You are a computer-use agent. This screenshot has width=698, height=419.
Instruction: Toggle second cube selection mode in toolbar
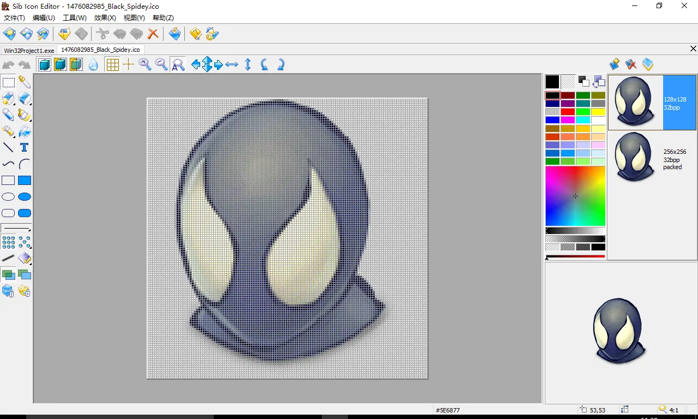pyautogui.click(x=61, y=65)
